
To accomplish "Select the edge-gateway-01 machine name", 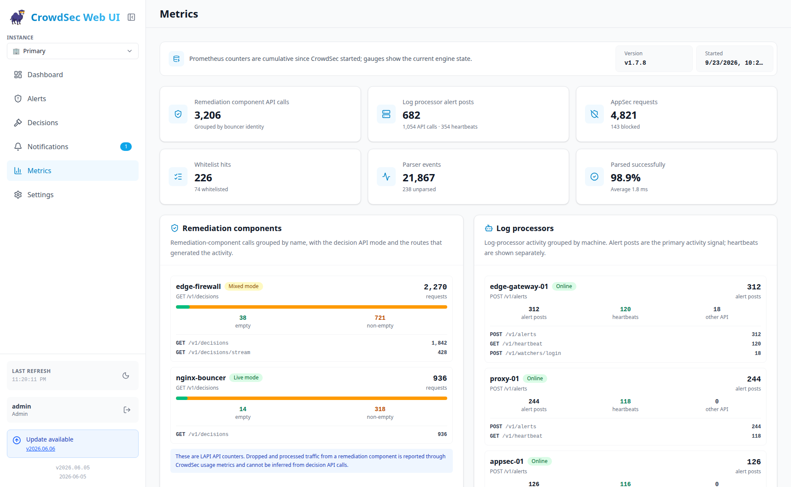I will [519, 286].
